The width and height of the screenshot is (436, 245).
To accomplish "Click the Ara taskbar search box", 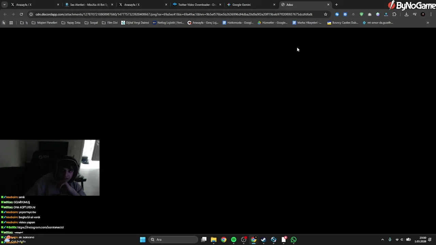I will (x=173, y=240).
